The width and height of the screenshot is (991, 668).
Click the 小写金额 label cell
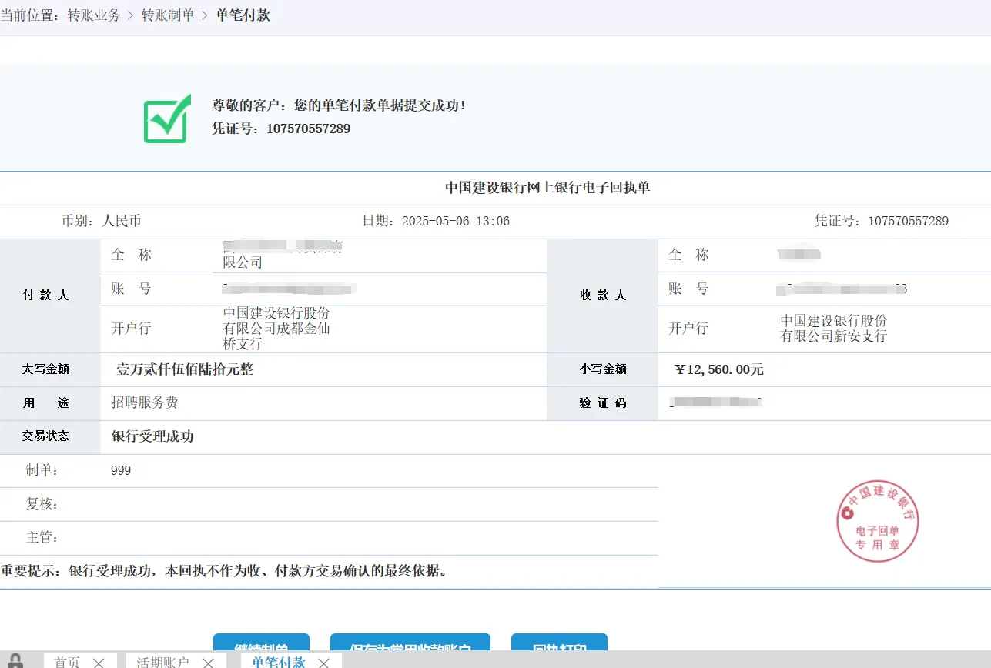603,369
